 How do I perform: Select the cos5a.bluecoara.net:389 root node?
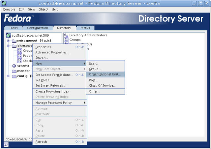coord(30,36)
